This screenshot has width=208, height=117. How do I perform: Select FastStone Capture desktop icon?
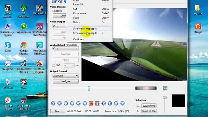click(40, 67)
